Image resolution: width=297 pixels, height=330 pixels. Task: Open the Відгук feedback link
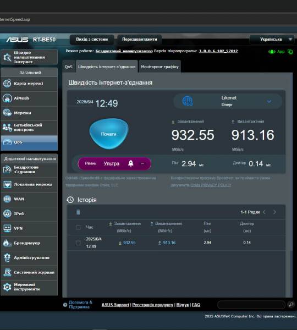(x=183, y=305)
